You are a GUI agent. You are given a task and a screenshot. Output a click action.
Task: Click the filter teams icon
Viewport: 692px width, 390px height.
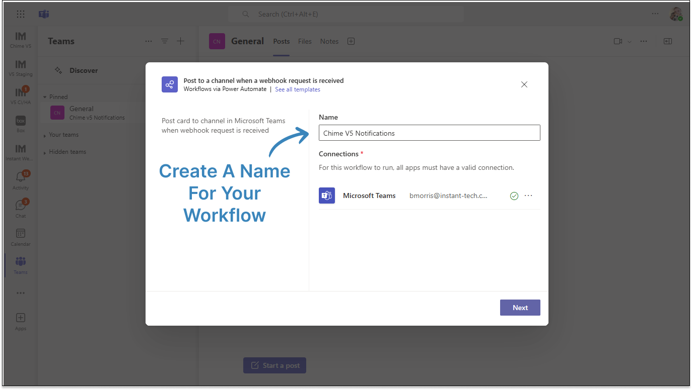pos(165,41)
